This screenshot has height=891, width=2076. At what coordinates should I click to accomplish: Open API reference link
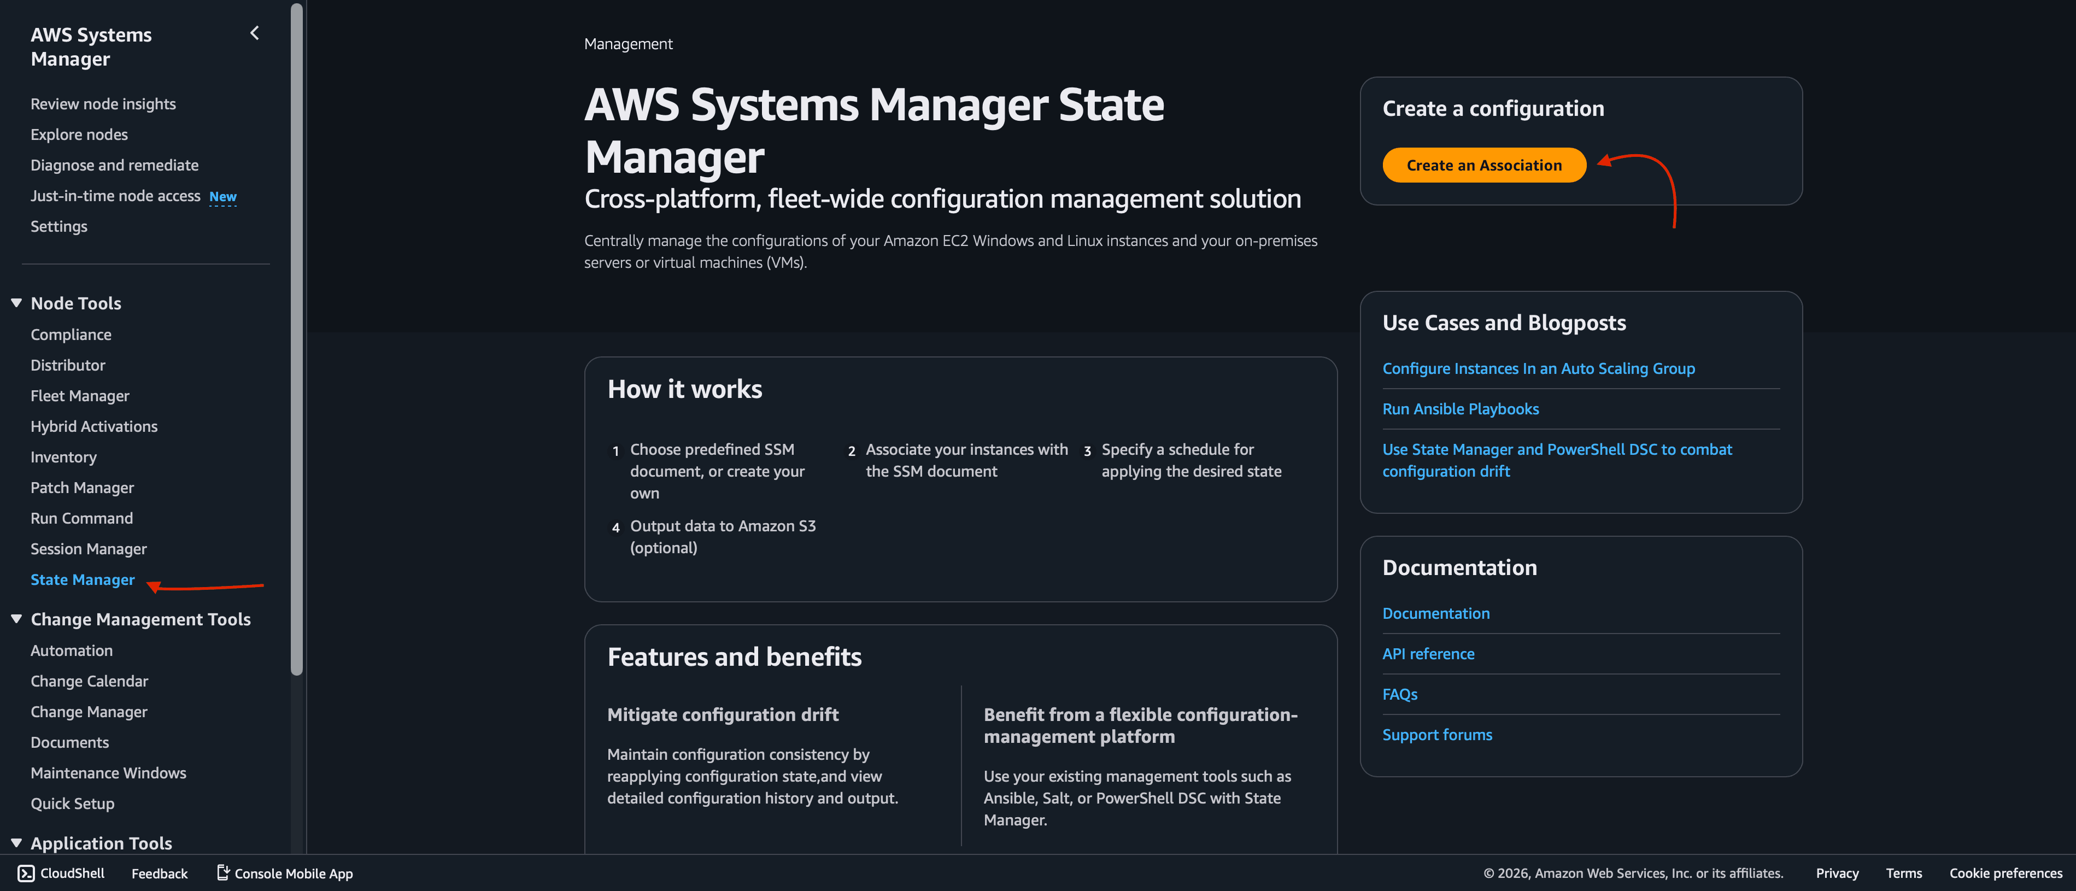(1428, 653)
